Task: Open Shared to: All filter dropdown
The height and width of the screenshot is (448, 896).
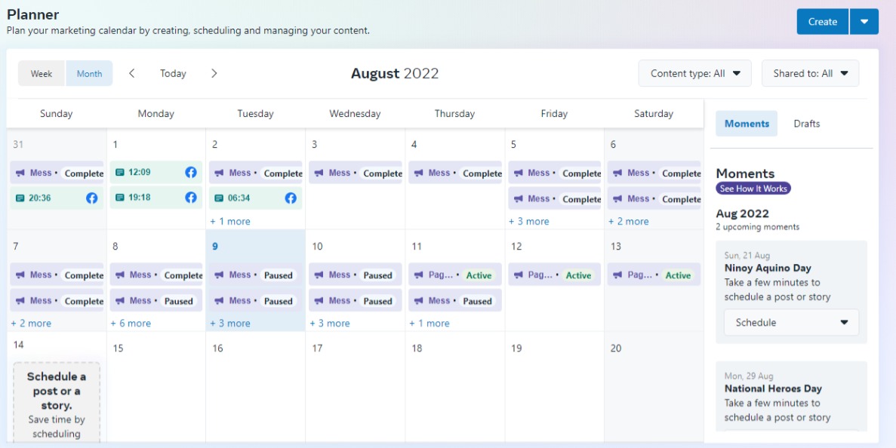Action: coord(810,73)
